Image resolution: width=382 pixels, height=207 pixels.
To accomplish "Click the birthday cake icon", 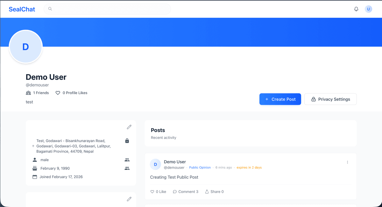I will (x=35, y=168).
